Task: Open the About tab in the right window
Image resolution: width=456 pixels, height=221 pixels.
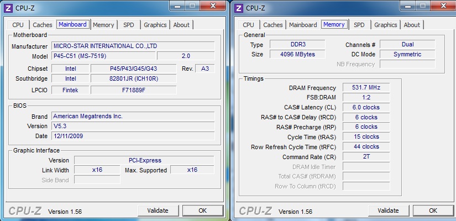Action: pyautogui.click(x=412, y=25)
